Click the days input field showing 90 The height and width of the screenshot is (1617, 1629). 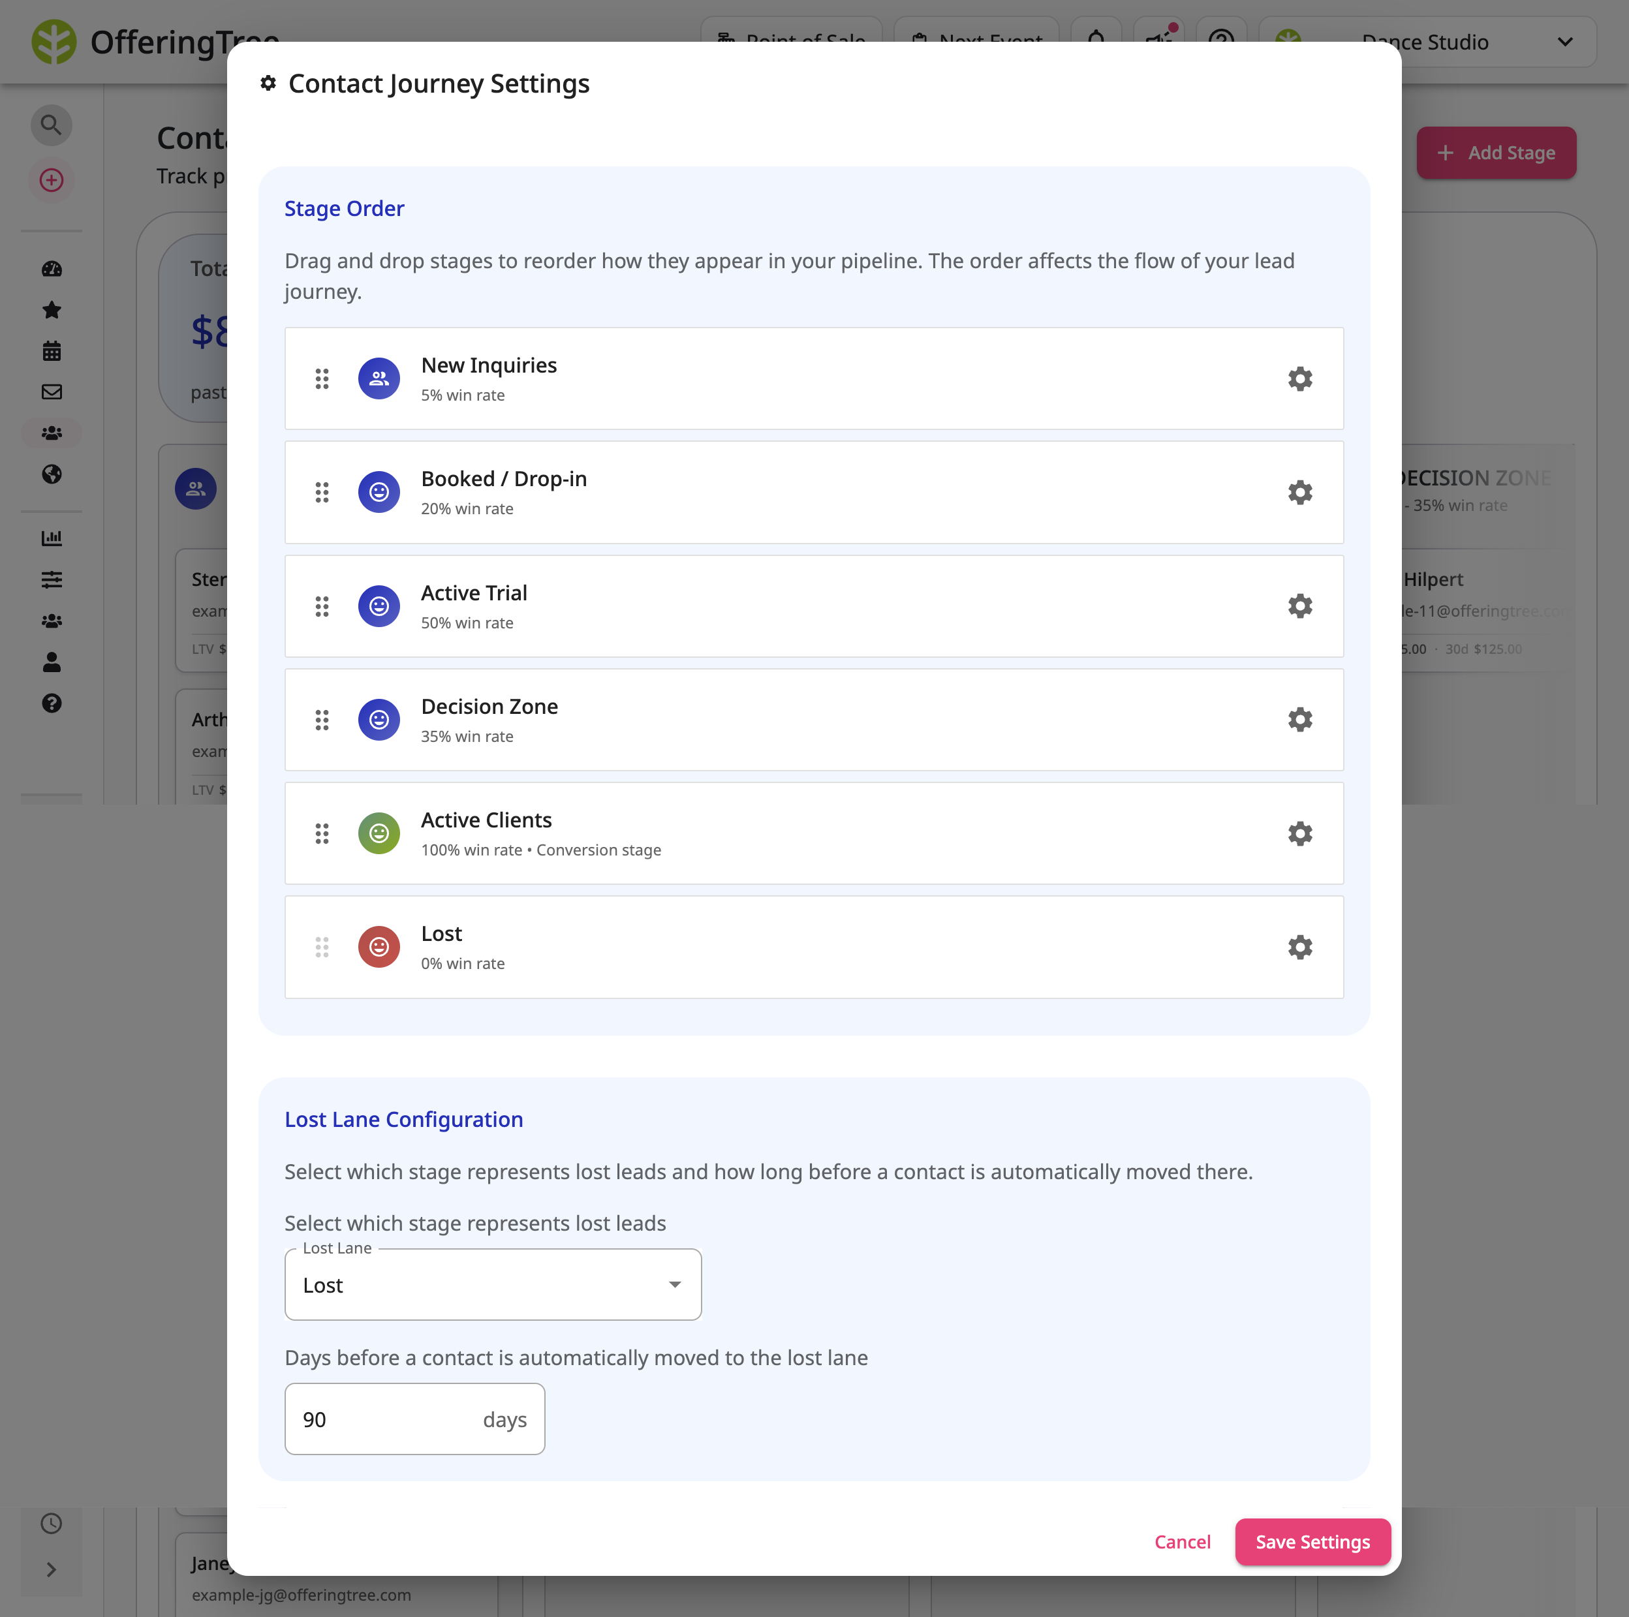pos(415,1419)
